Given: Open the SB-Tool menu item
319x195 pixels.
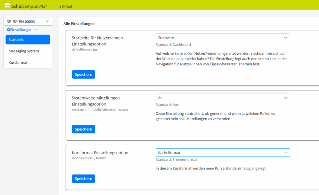Looking at the screenshot, I should point(65,6).
